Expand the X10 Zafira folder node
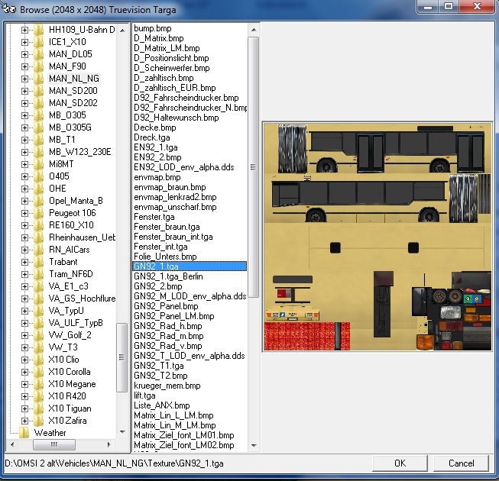The width and height of the screenshot is (499, 481). point(24,421)
